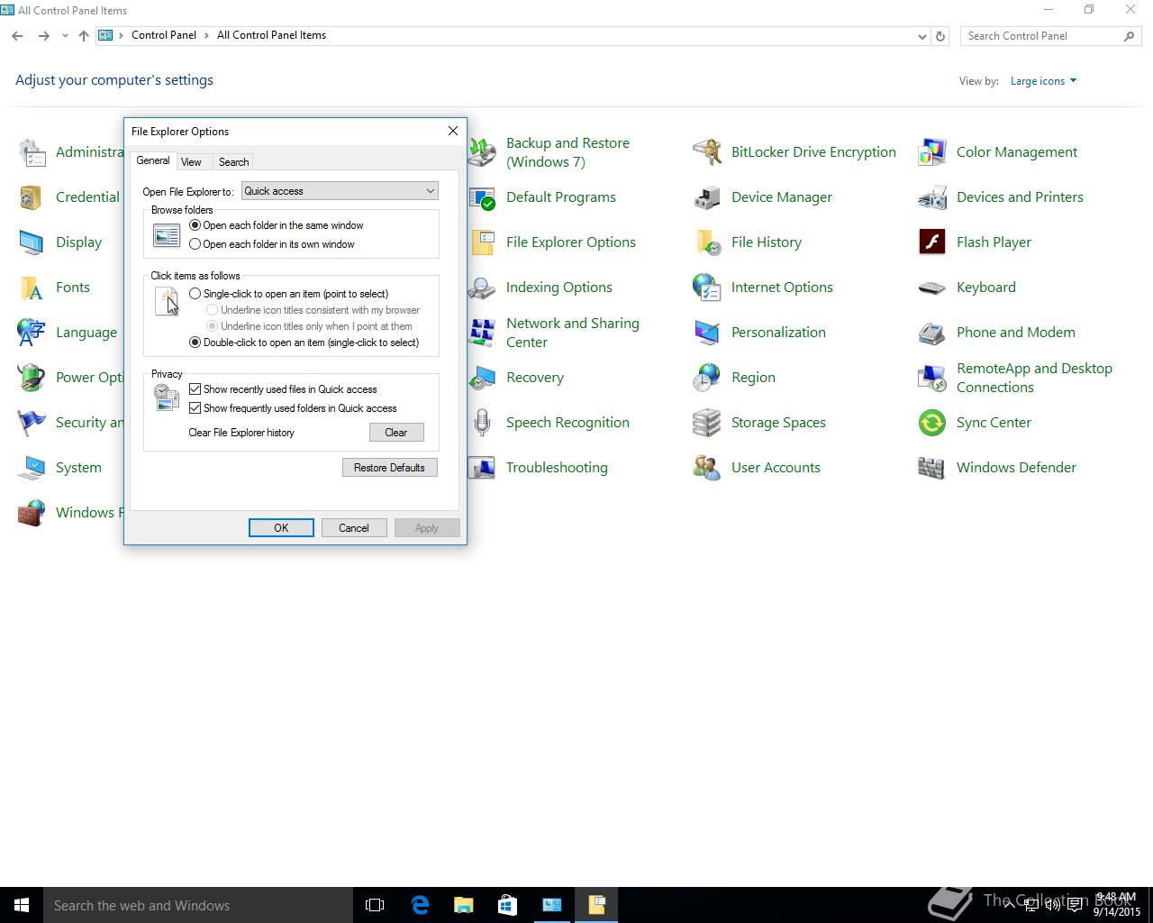The width and height of the screenshot is (1153, 923).
Task: Expand the breadcrumb arrow after Control Panel
Action: pos(206,35)
